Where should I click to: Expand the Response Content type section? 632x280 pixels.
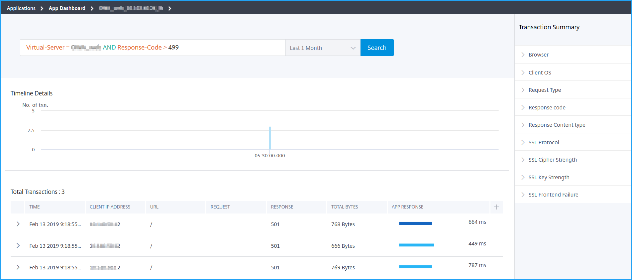(573, 125)
